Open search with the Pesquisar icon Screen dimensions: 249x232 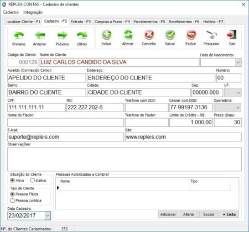pyautogui.click(x=211, y=35)
